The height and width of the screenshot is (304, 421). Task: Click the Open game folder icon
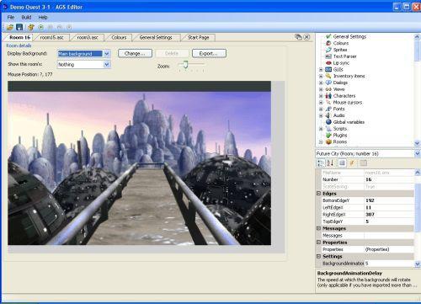click(x=10, y=27)
